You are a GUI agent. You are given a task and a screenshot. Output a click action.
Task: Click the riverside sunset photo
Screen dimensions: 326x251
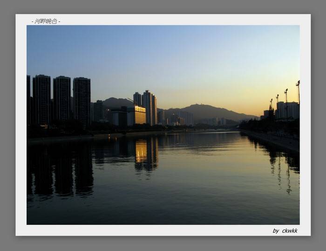tap(163, 125)
